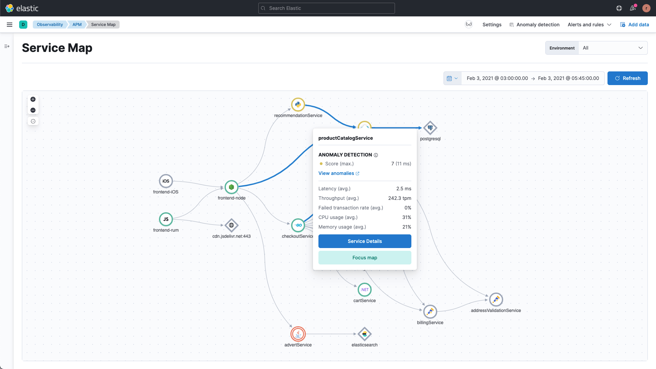Click the recommendationService Python node icon
Screen dimensions: 656x369
tap(298, 104)
